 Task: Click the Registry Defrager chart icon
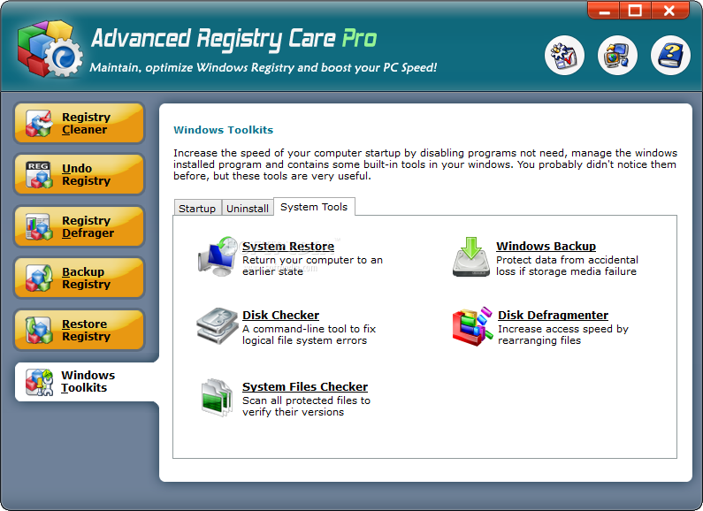(39, 226)
